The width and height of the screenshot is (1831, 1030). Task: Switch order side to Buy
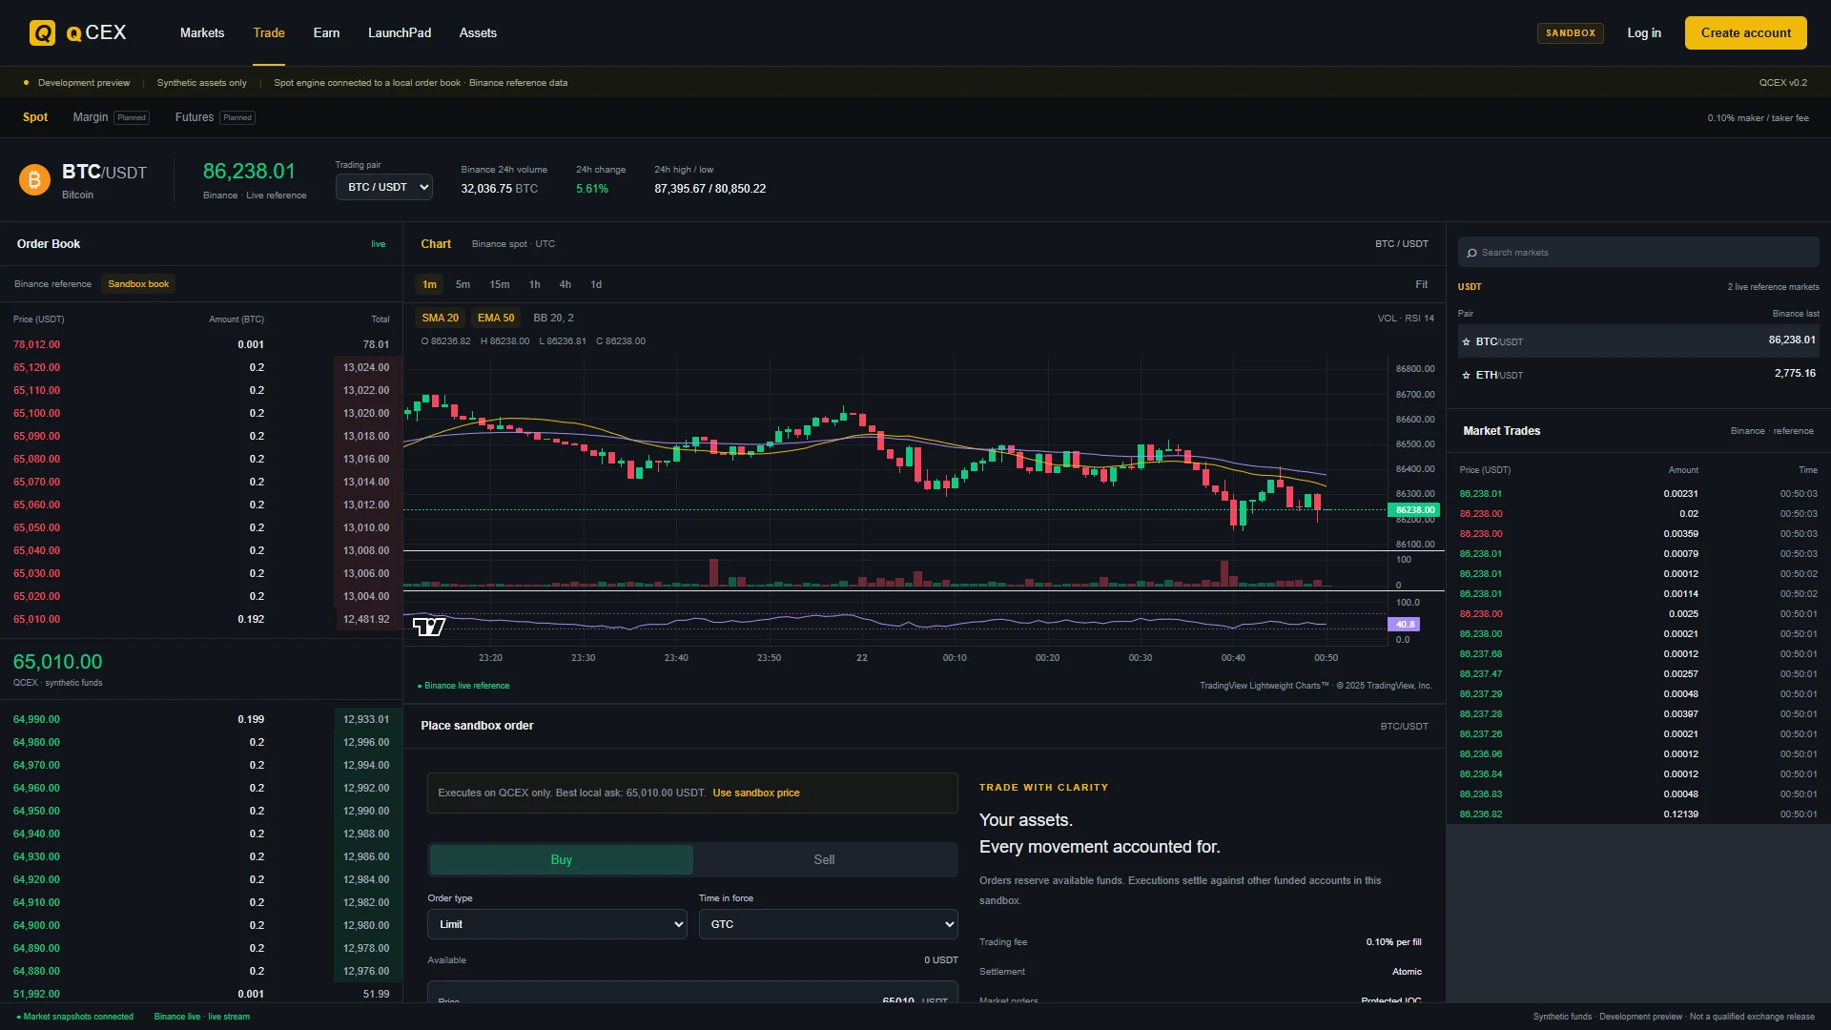coord(561,859)
